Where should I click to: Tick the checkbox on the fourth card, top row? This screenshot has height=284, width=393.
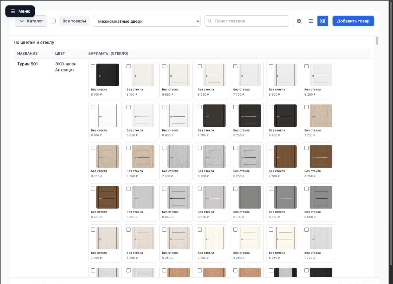200,66
